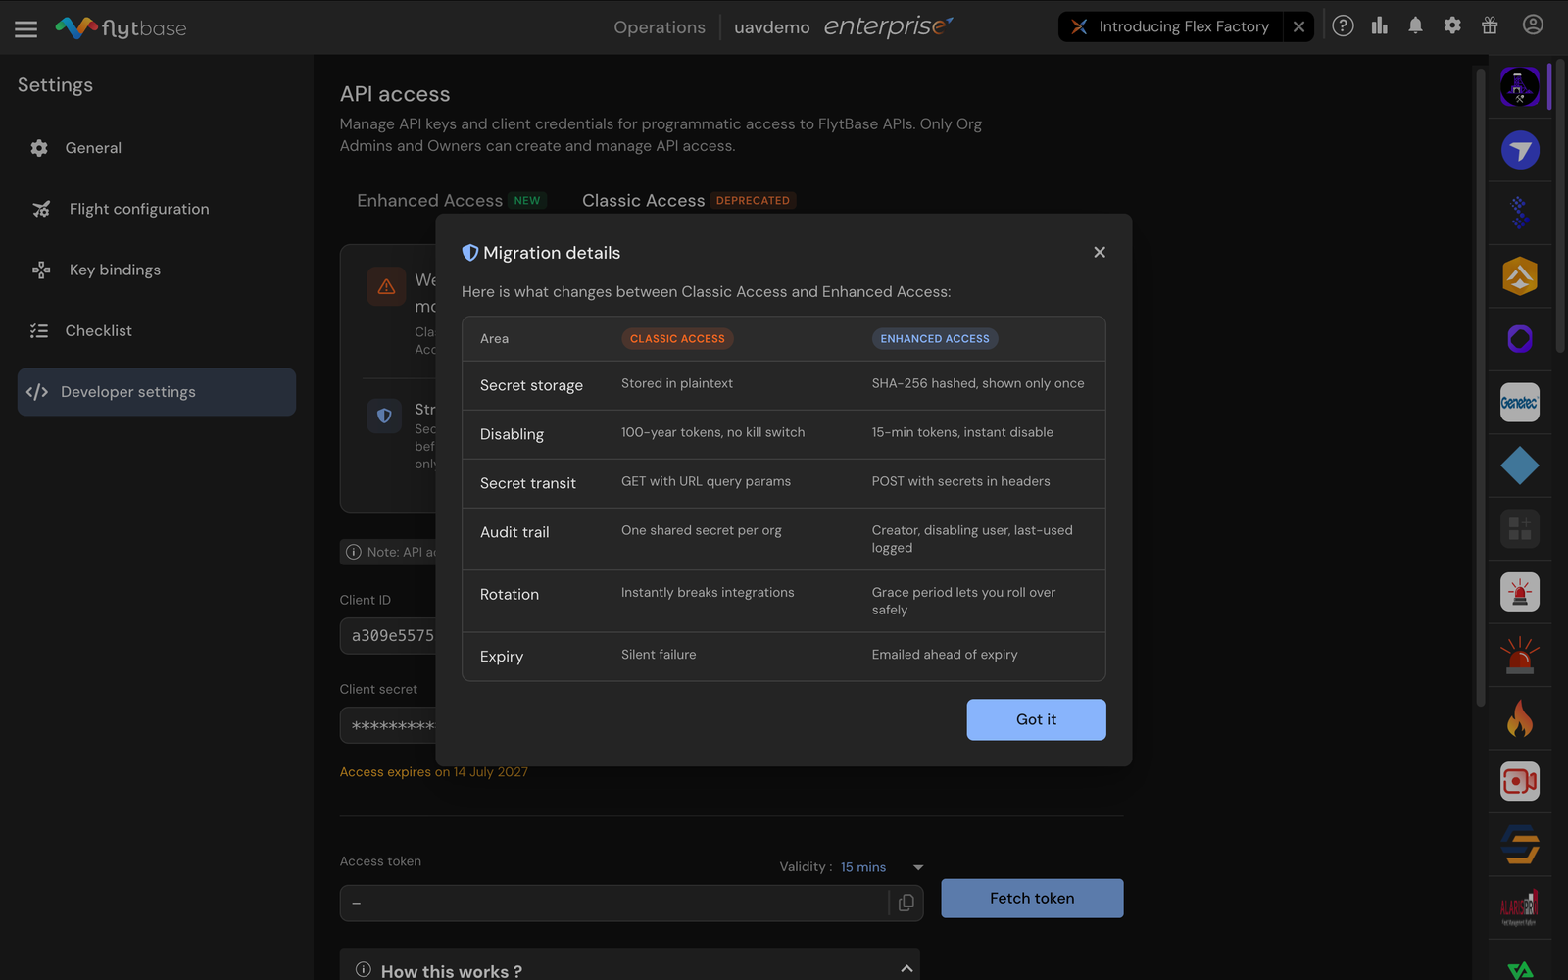Click the FlytBase logo

pyautogui.click(x=121, y=27)
